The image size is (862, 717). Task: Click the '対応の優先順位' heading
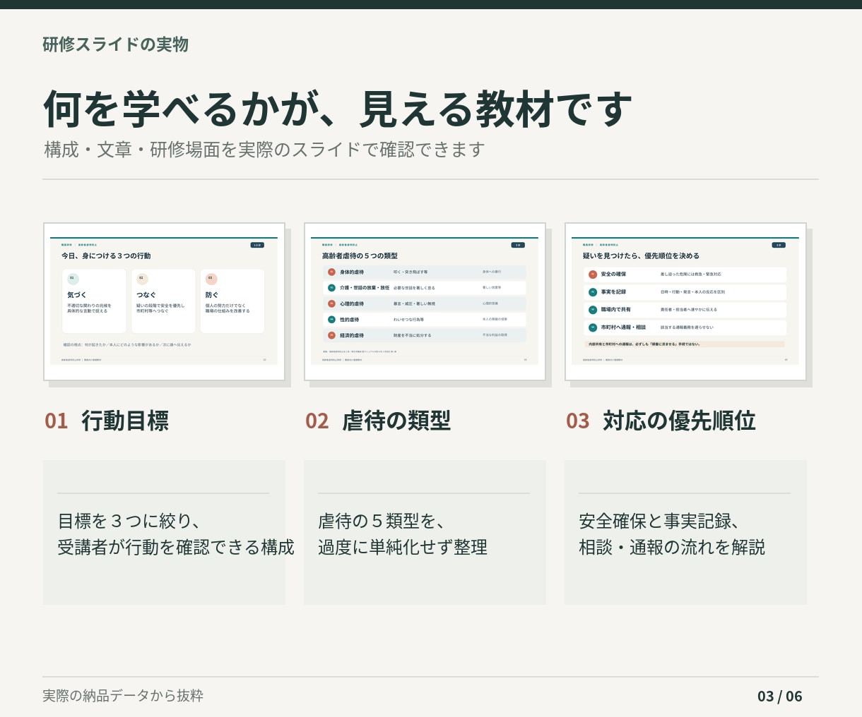(x=679, y=421)
